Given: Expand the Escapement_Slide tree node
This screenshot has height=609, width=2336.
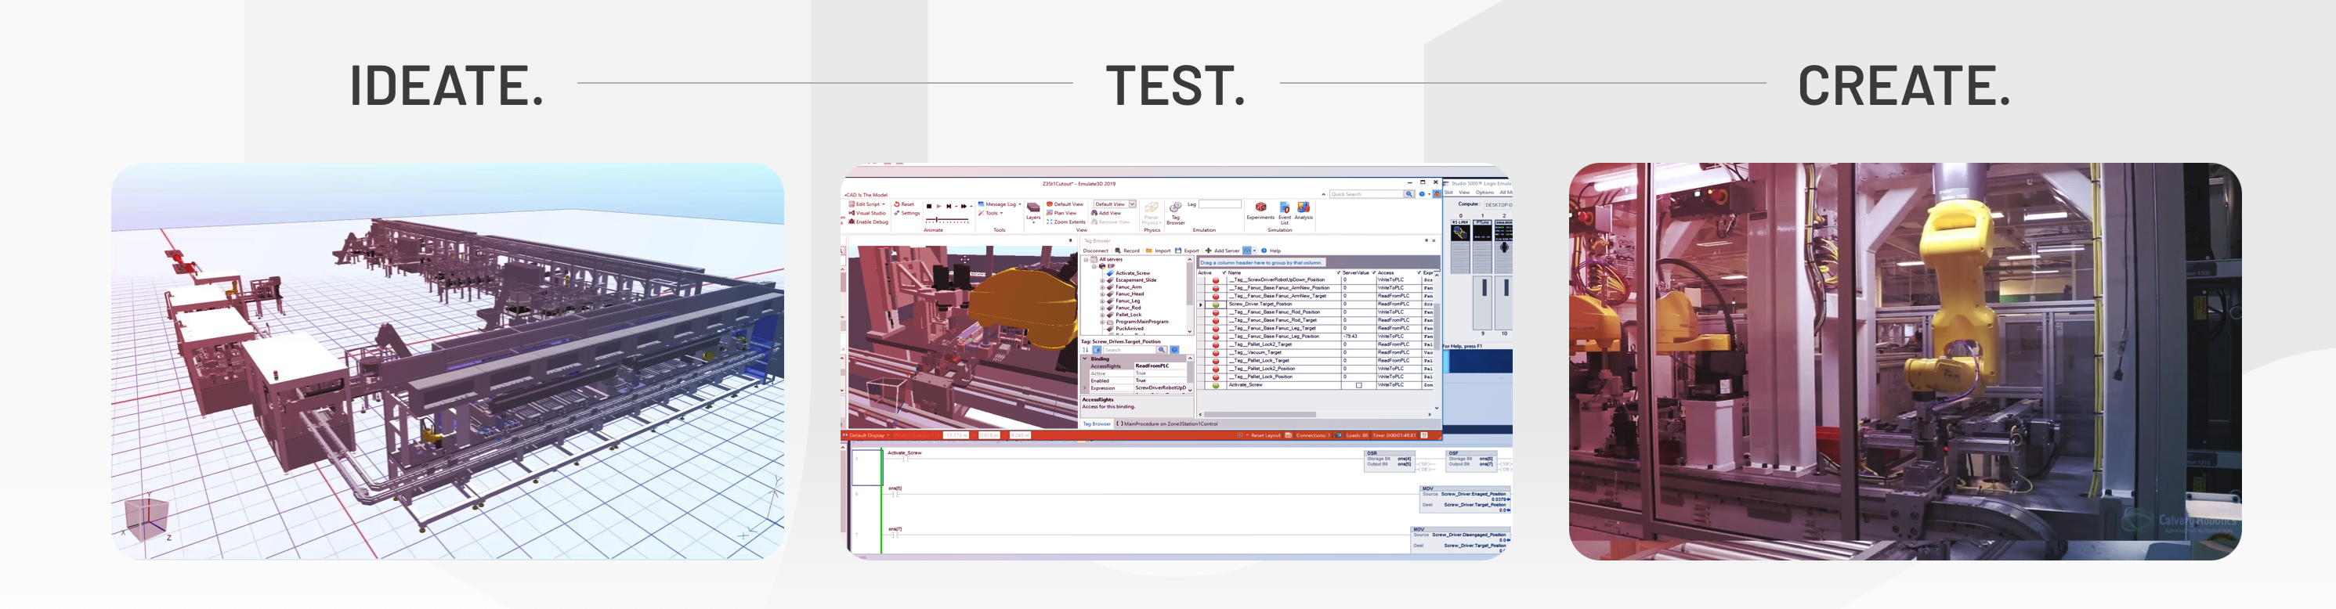Looking at the screenshot, I should [1101, 280].
